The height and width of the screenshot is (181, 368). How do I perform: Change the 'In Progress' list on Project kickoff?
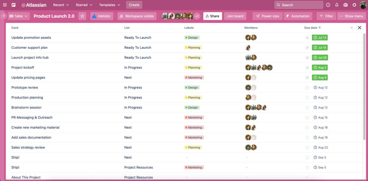[133, 67]
